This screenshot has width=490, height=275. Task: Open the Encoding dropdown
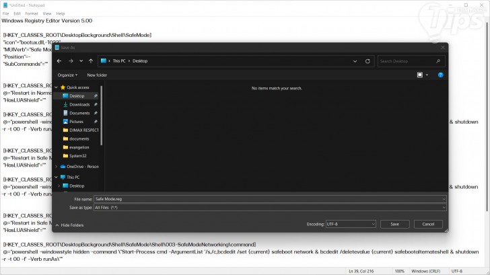pos(351,224)
